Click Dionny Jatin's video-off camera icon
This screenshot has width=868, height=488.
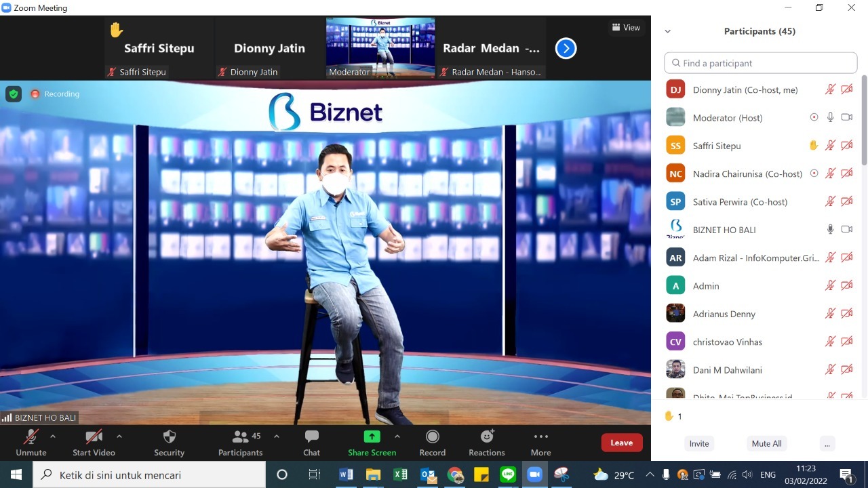(x=847, y=89)
